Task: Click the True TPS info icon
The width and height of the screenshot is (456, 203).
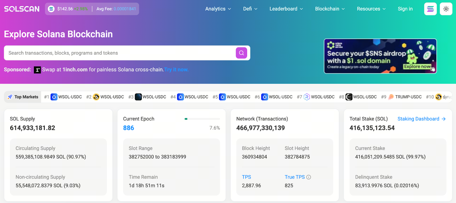Action: coord(309,177)
